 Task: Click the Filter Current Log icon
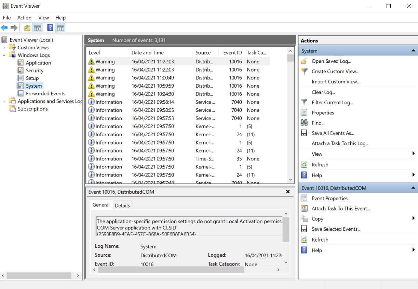point(304,102)
